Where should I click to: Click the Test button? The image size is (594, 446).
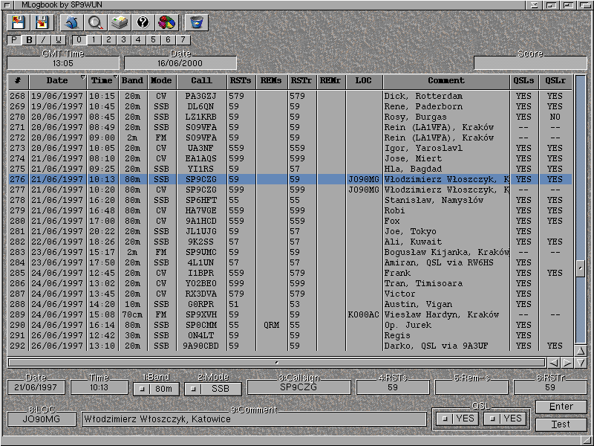pyautogui.click(x=561, y=424)
